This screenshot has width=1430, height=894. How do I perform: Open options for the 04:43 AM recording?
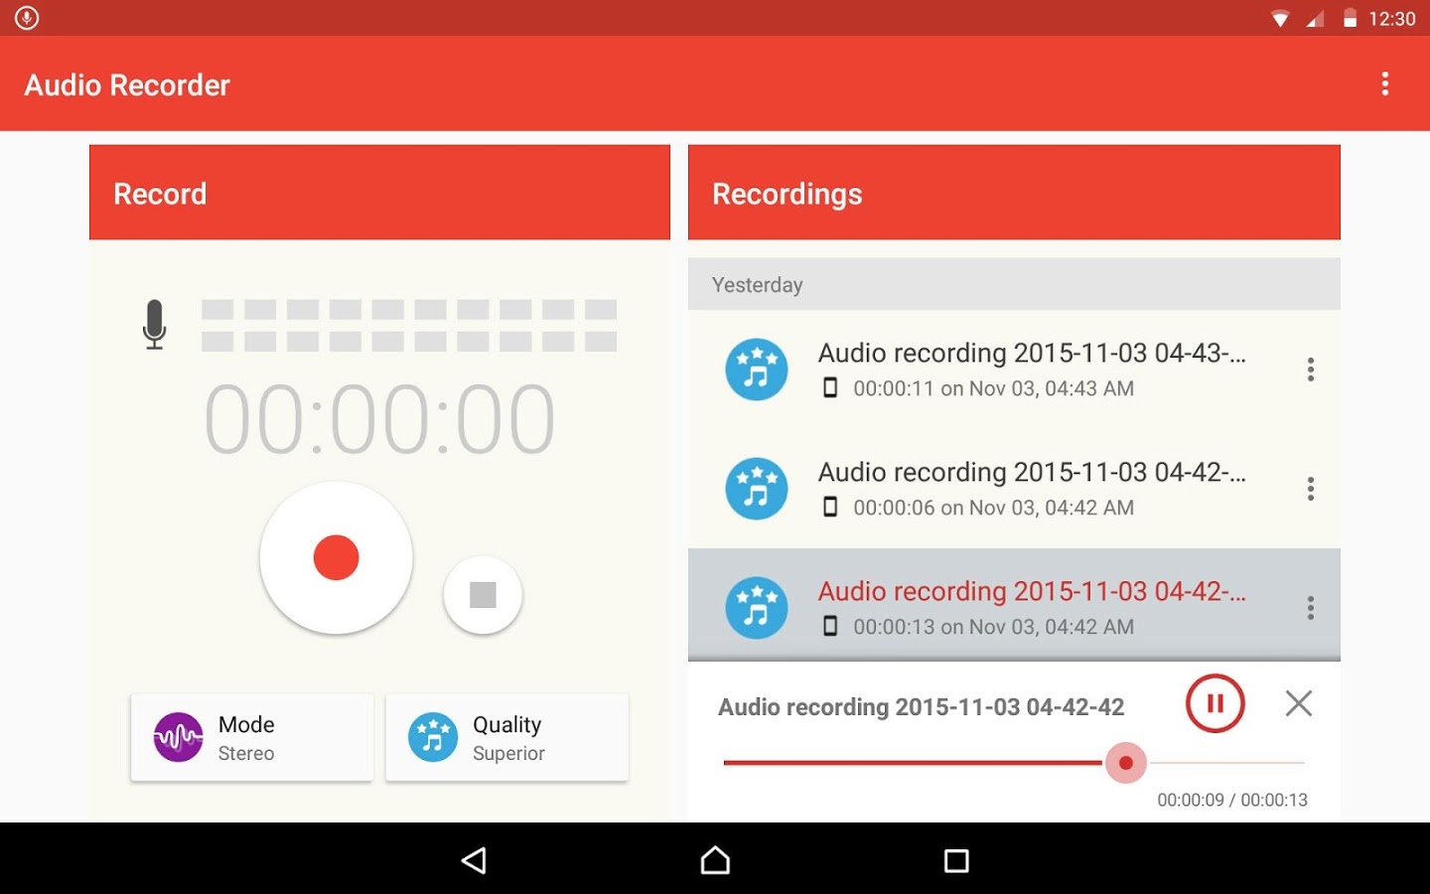(x=1311, y=370)
